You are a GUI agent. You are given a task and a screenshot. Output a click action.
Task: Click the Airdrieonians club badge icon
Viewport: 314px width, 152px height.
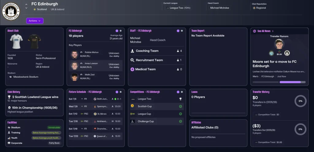(95, 121)
